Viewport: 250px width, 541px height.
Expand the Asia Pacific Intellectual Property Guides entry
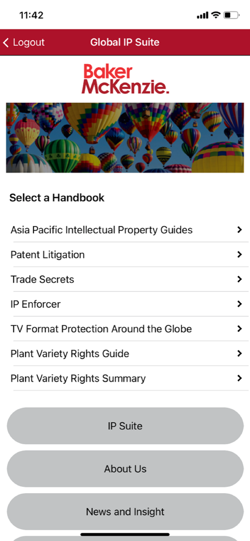click(x=240, y=230)
